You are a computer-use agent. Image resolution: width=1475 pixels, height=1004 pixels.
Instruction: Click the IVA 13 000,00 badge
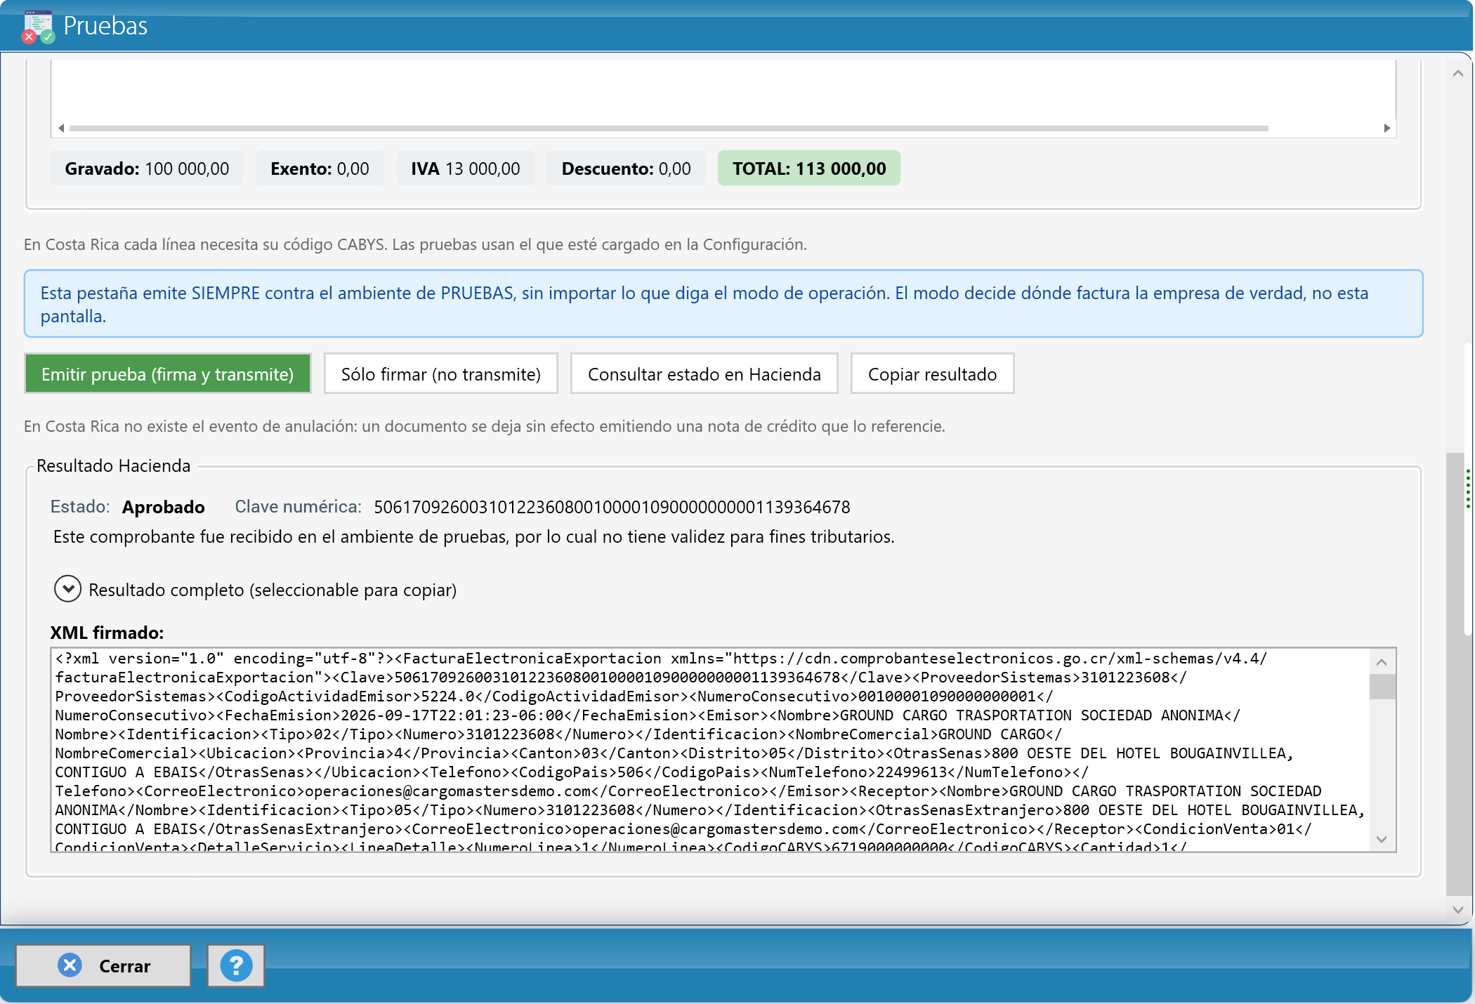(x=465, y=169)
